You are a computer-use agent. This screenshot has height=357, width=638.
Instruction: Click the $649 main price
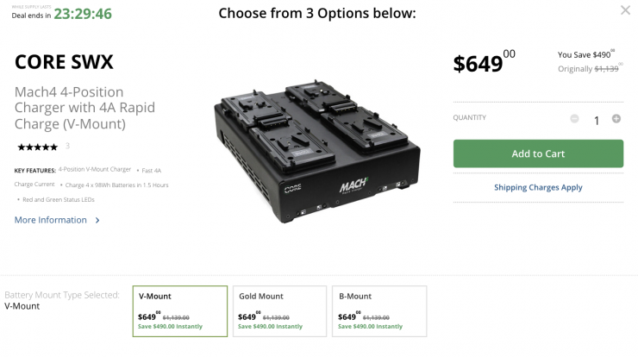479,63
